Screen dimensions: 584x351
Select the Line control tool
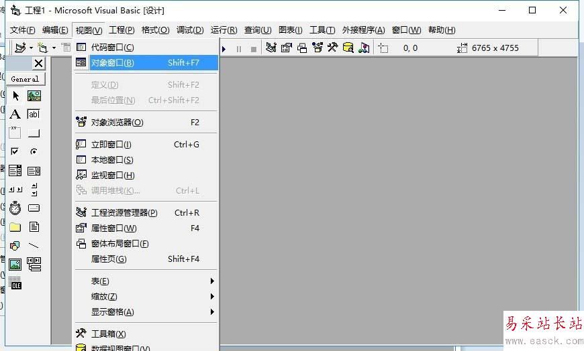coord(34,245)
